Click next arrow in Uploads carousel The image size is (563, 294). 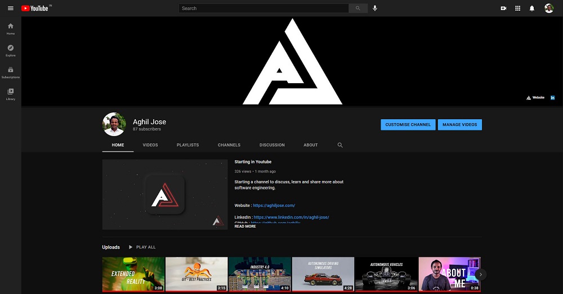(x=480, y=275)
